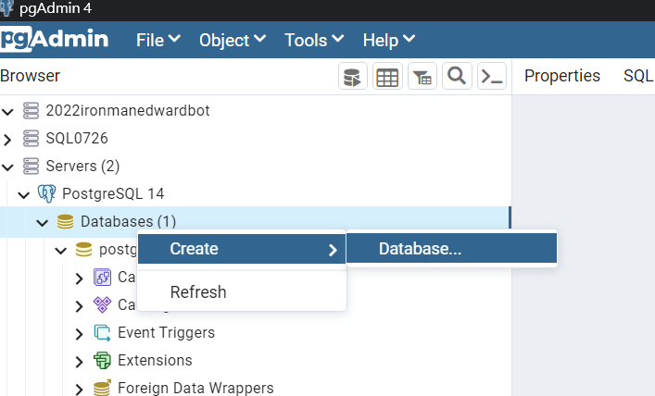Viewport: 655px width, 396px height.
Task: Click the Query Tool toolbar icon
Action: pyautogui.click(x=352, y=77)
